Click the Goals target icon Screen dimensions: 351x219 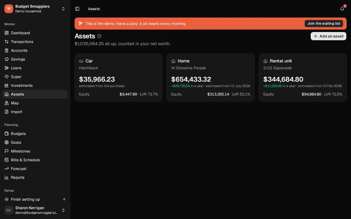[x=7, y=142]
